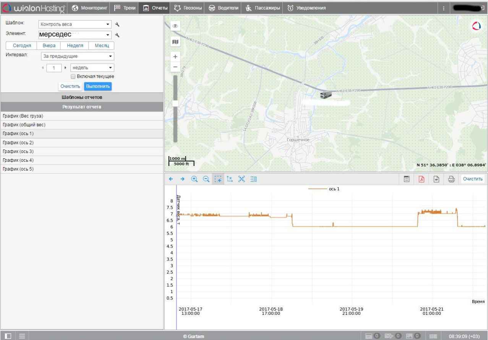Click the truck unit icon on map

pos(326,94)
